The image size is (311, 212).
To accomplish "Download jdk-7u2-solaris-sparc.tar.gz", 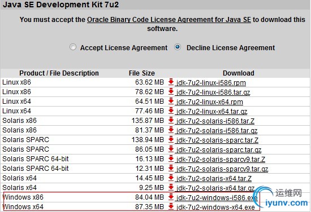I will pyautogui.click(x=219, y=150).
